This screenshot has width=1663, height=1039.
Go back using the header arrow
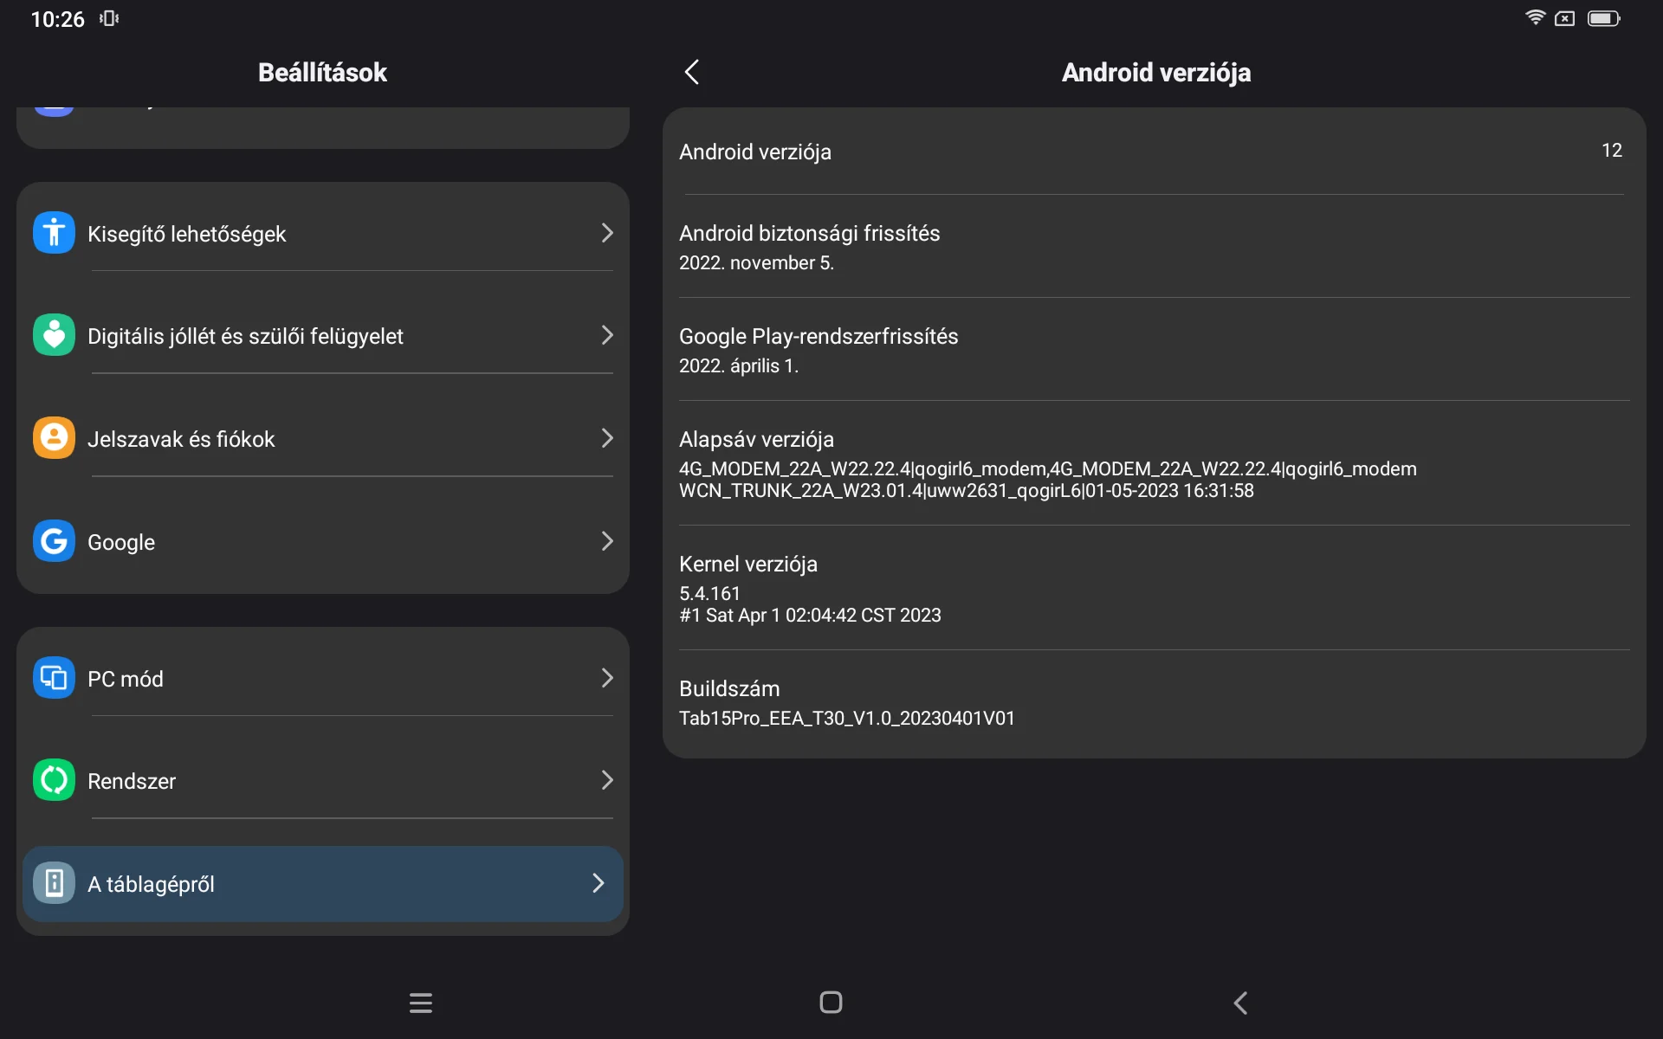click(x=691, y=72)
